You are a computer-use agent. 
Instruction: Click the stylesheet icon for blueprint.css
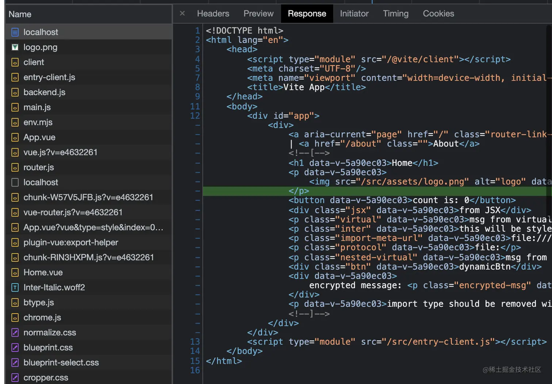pyautogui.click(x=15, y=347)
